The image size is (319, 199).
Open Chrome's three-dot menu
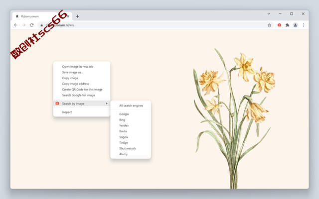tap(303, 25)
